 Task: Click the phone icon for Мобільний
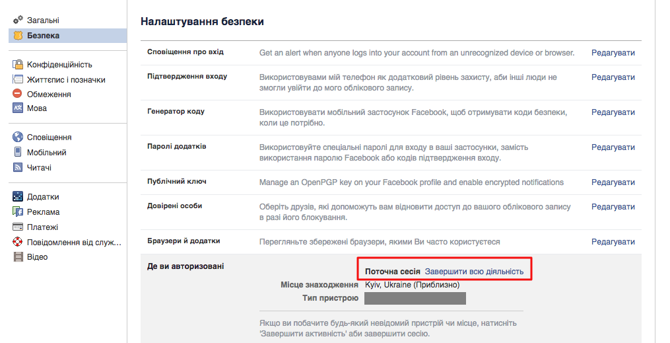click(x=18, y=152)
